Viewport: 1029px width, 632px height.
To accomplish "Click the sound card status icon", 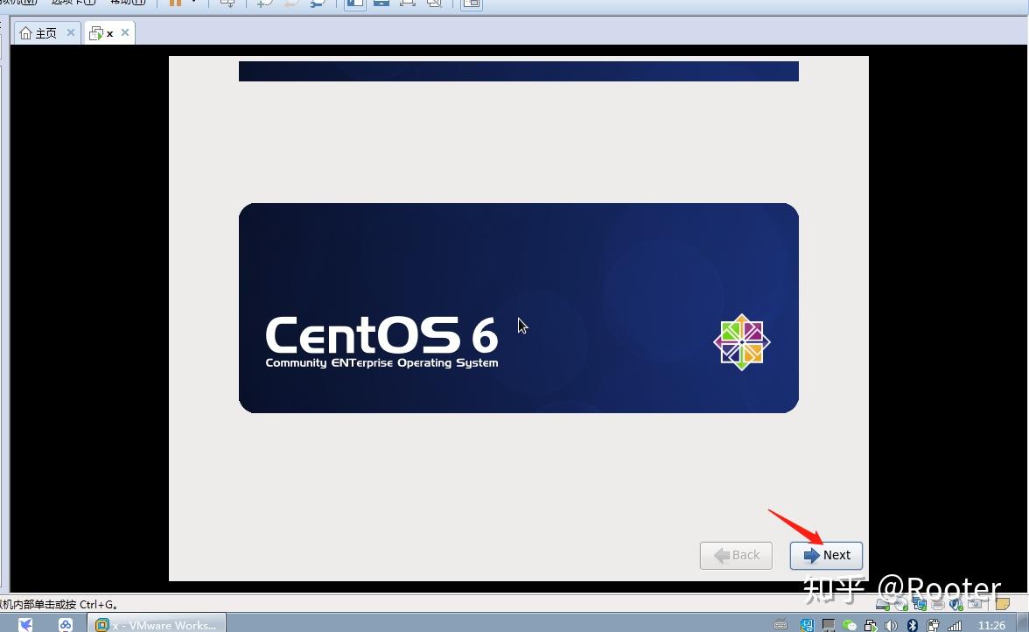I will 955,603.
